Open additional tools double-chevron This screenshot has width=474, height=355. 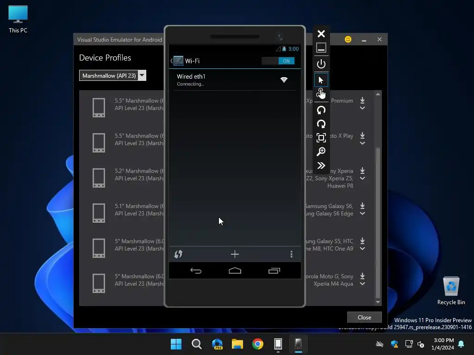(x=321, y=165)
